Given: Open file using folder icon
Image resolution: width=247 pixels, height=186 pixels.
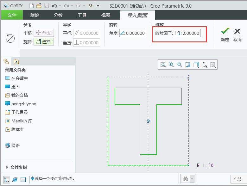Looking at the screenshot, I should click(x=39, y=6).
